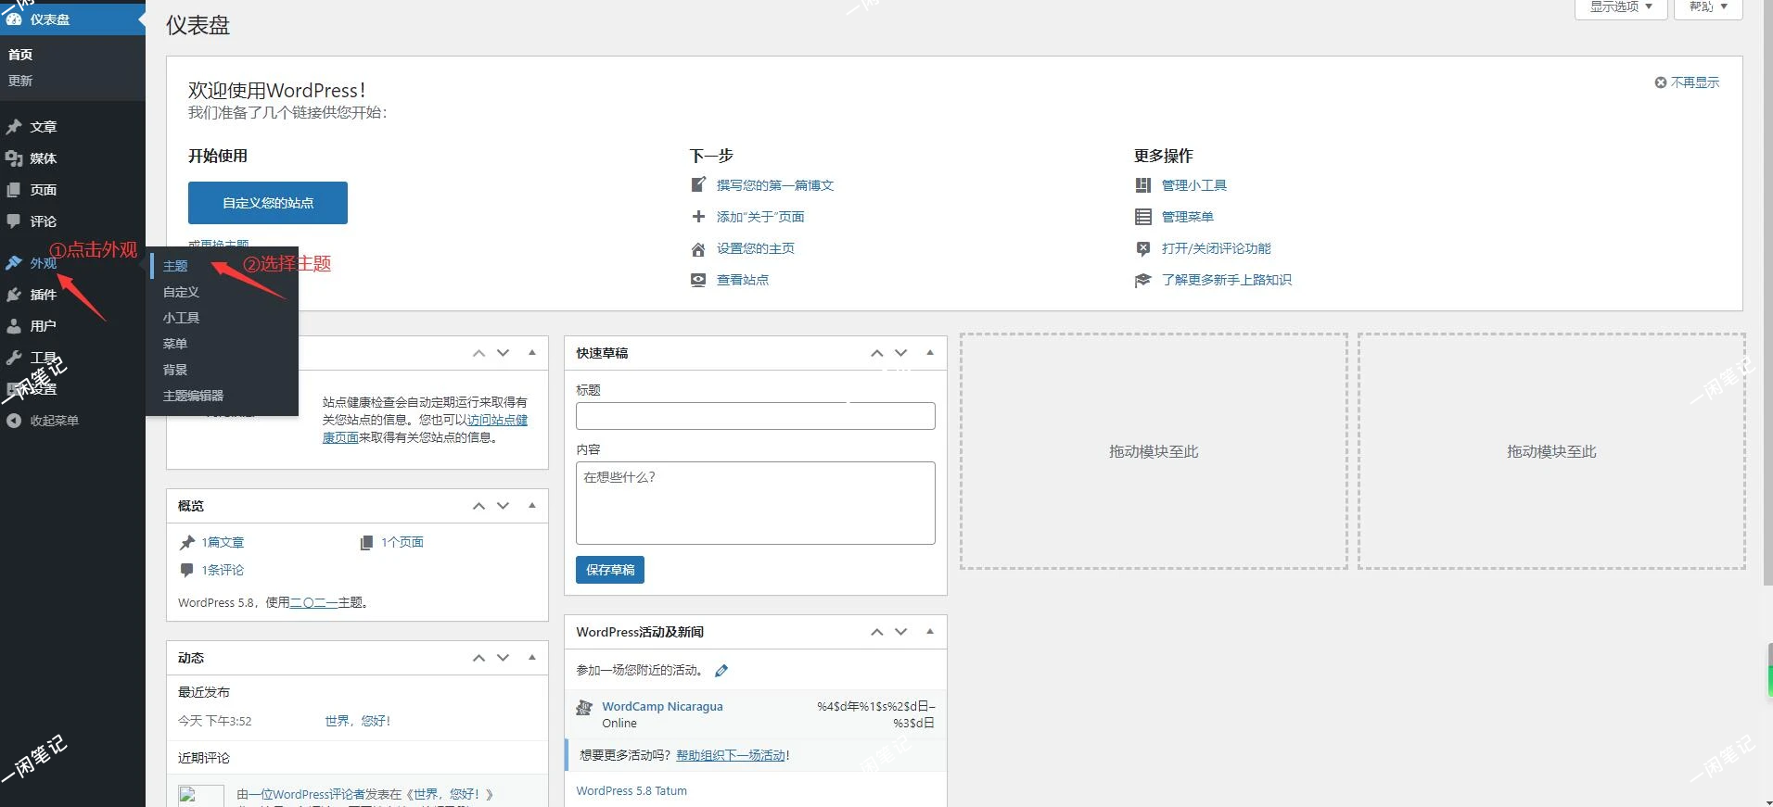This screenshot has width=1773, height=807.
Task: Click the 自定义您的站点 button
Action: [267, 203]
